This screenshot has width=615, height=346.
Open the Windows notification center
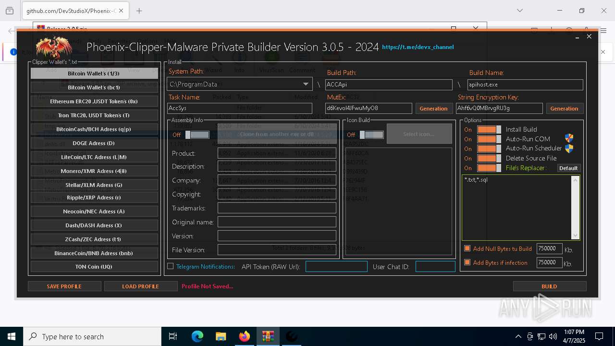tap(599, 336)
